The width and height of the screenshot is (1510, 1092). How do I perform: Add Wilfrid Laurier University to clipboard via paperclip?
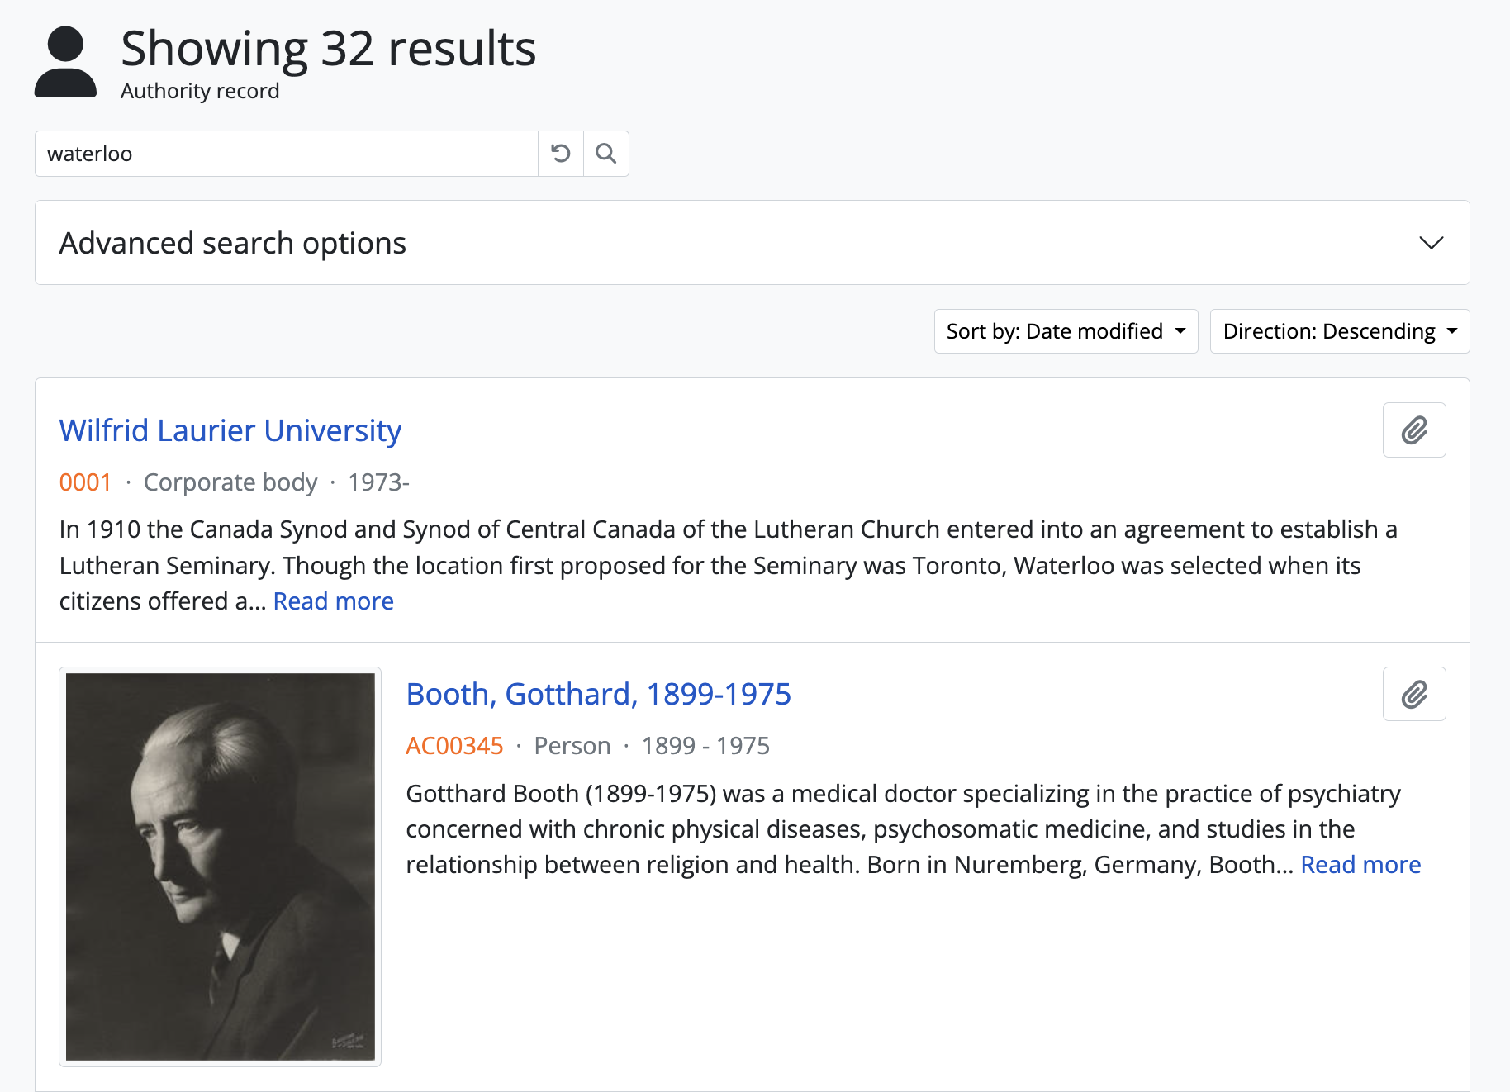click(1413, 430)
